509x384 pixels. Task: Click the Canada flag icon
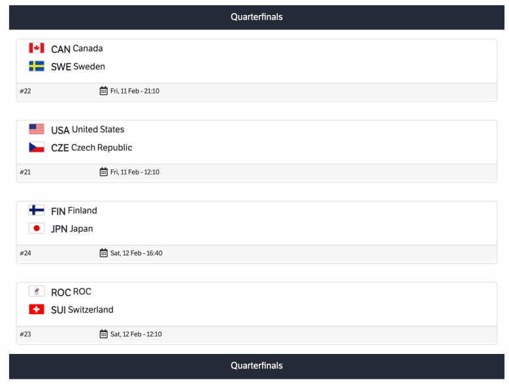click(x=37, y=48)
